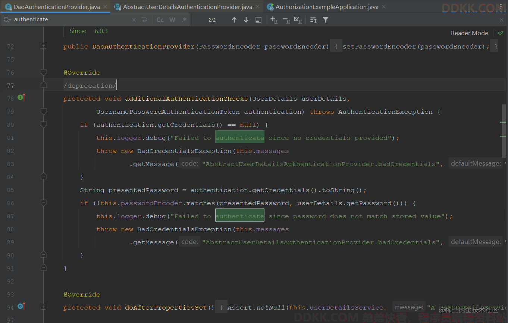Unselect the last occurrence icon
The width and height of the screenshot is (508, 323).
(286, 20)
